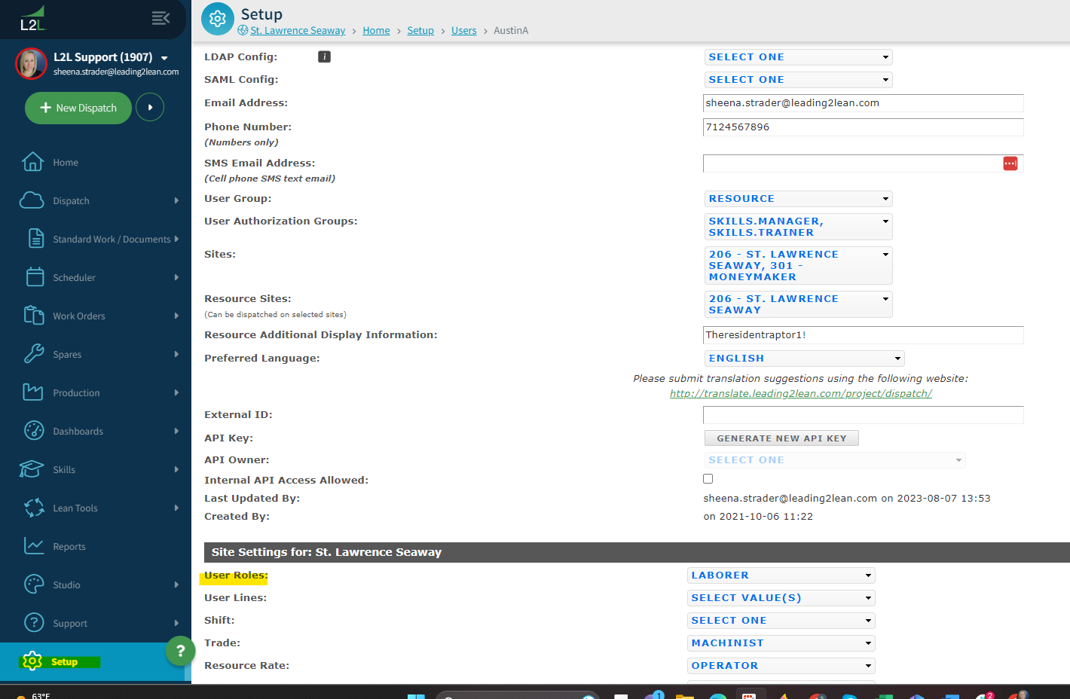Image resolution: width=1070 pixels, height=699 pixels.
Task: Open the Trade Machinist dropdown
Action: pyautogui.click(x=781, y=643)
